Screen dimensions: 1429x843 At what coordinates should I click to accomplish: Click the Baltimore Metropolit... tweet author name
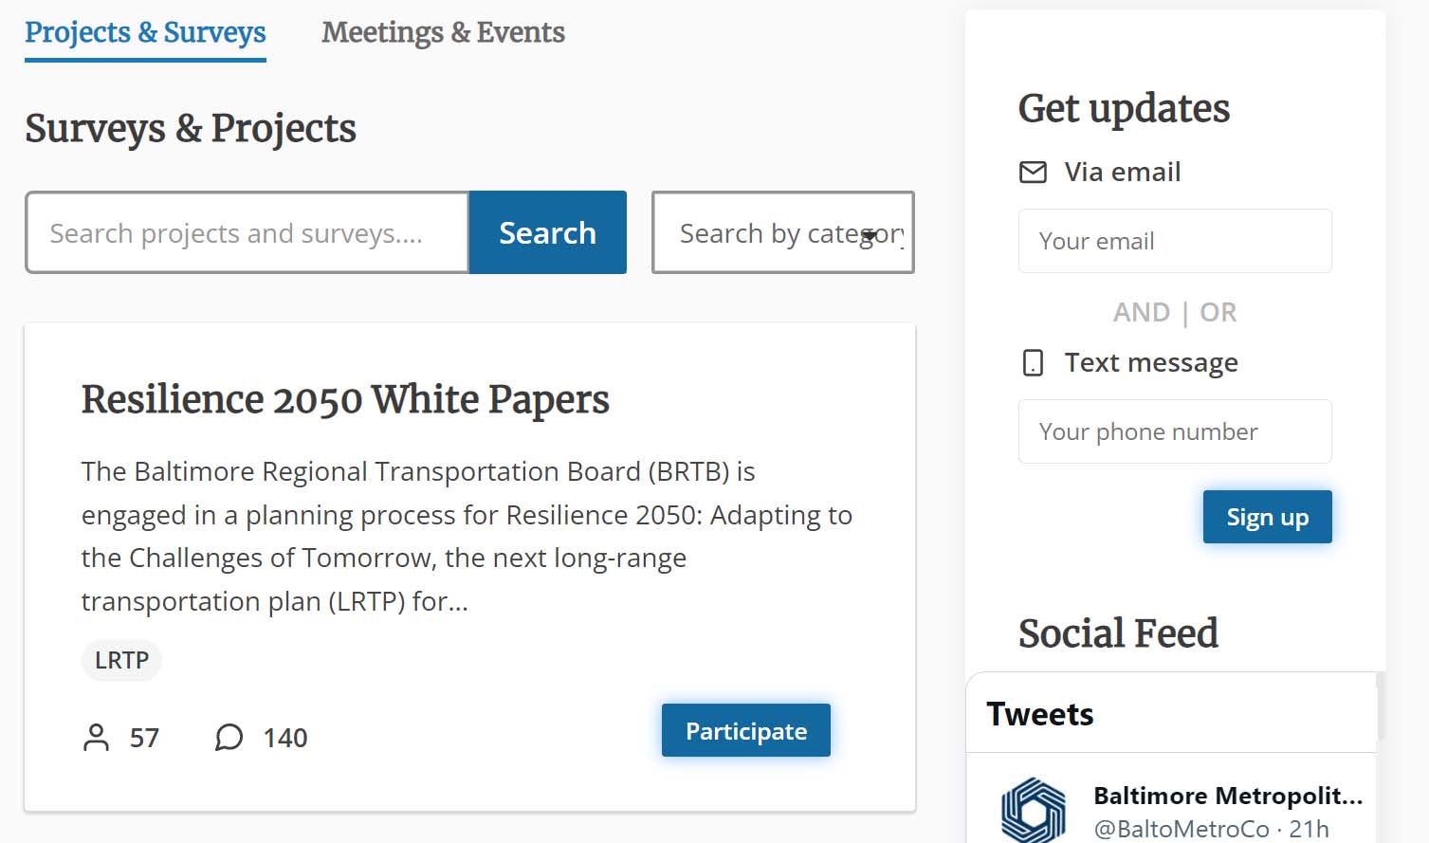(x=1227, y=796)
